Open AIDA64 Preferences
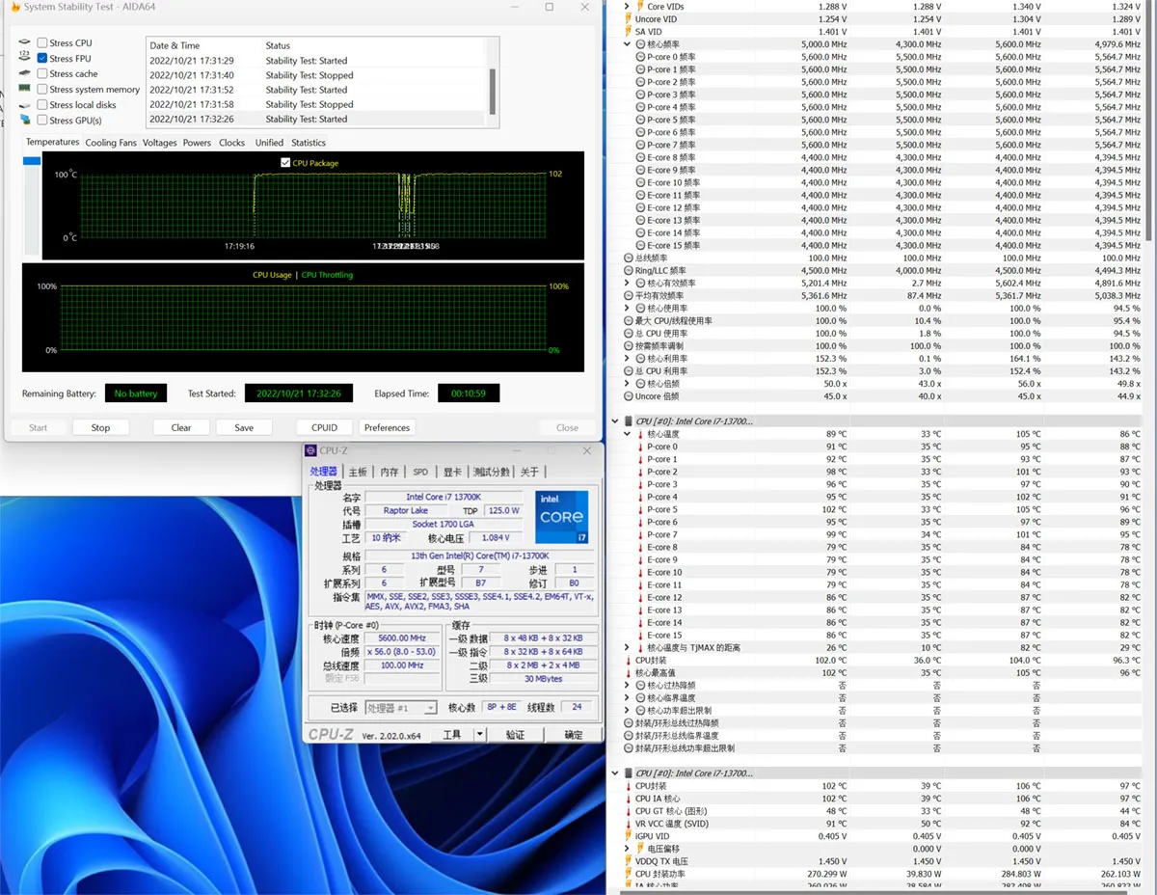The height and width of the screenshot is (895, 1157). pos(387,427)
